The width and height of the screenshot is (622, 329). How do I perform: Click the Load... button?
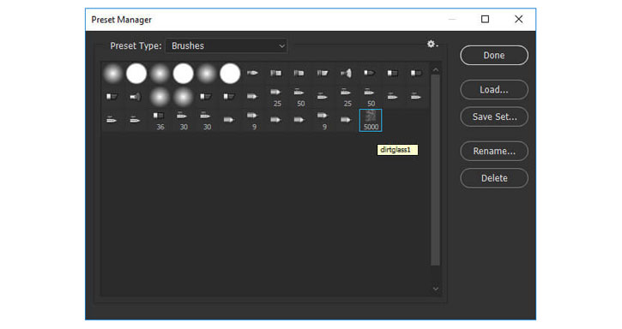pyautogui.click(x=494, y=90)
